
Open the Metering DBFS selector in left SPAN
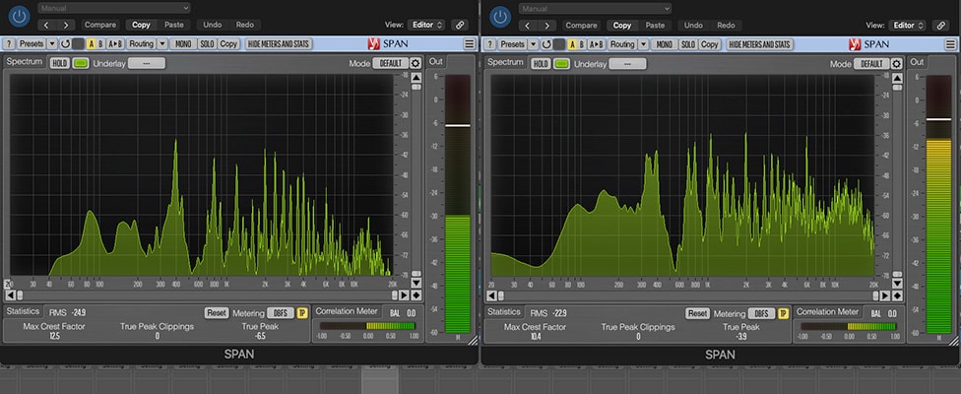pyautogui.click(x=281, y=313)
